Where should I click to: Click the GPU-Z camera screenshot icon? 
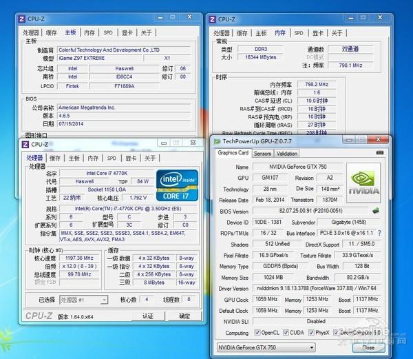(x=379, y=152)
